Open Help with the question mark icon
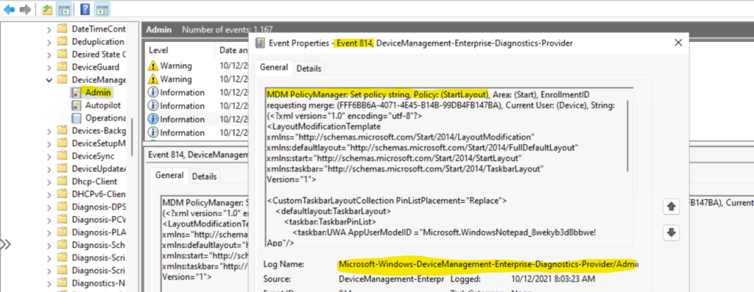The width and height of the screenshot is (754, 292). (85, 9)
